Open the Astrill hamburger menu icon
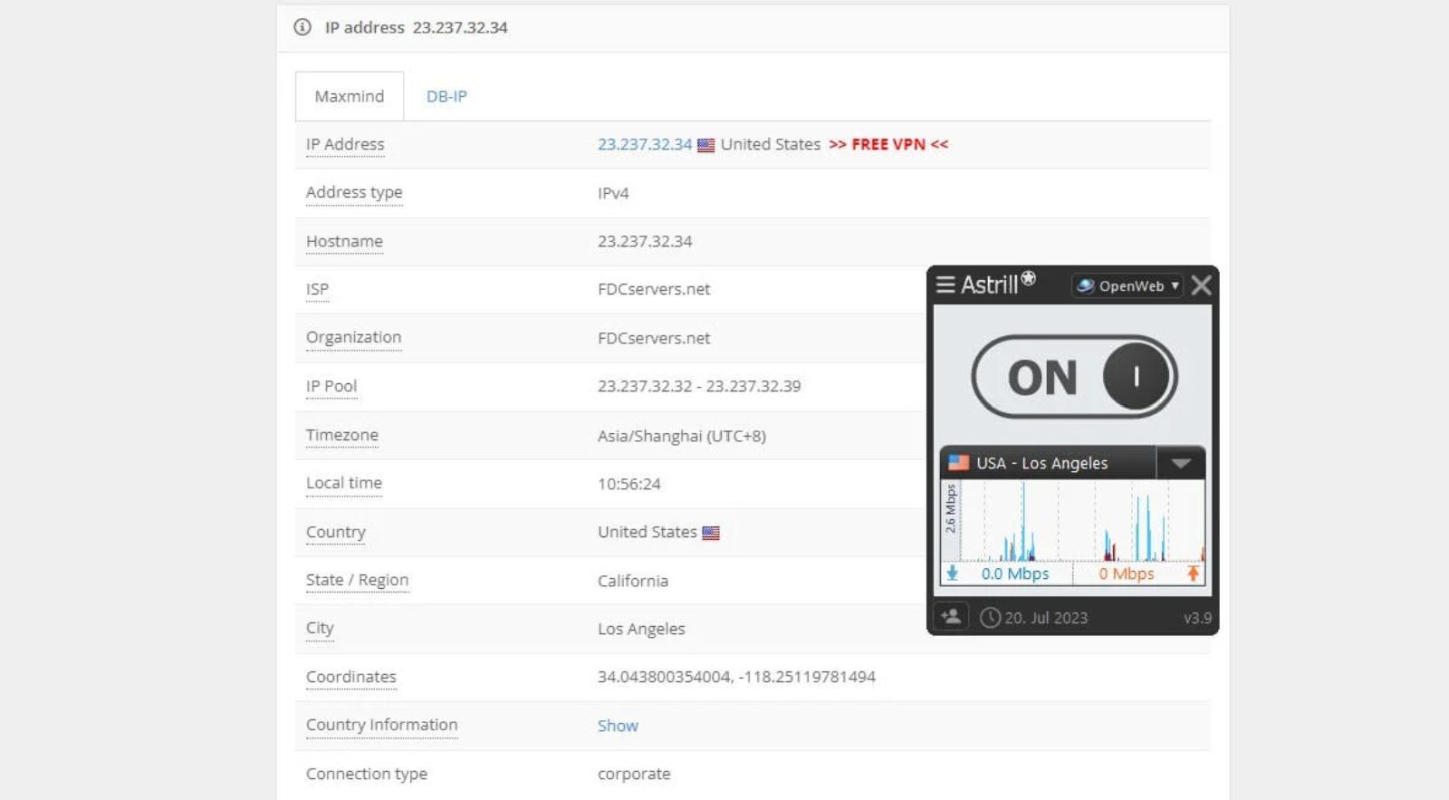Screen dimensions: 1449x800 (945, 285)
